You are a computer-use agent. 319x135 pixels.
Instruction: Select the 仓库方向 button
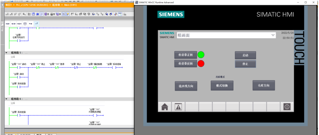tap(264, 85)
